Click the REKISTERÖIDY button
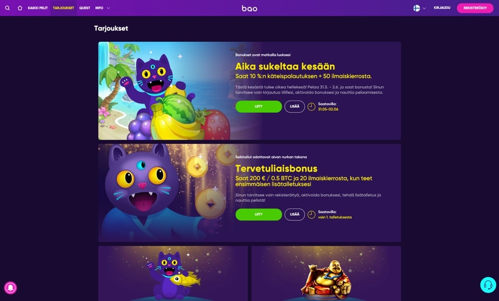 [x=475, y=8]
